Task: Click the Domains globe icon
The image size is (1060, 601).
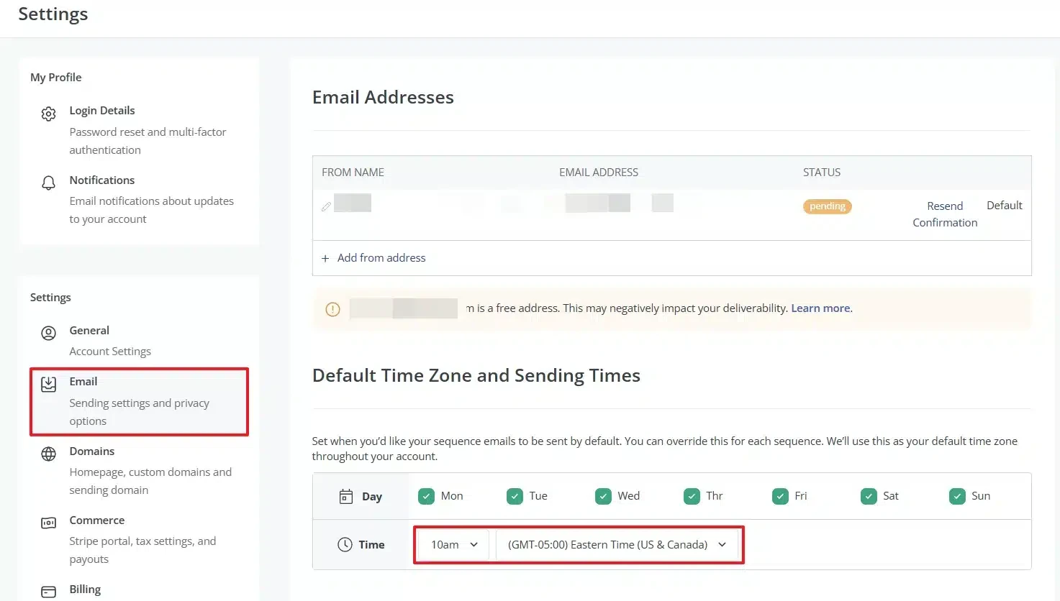Action: 48,454
